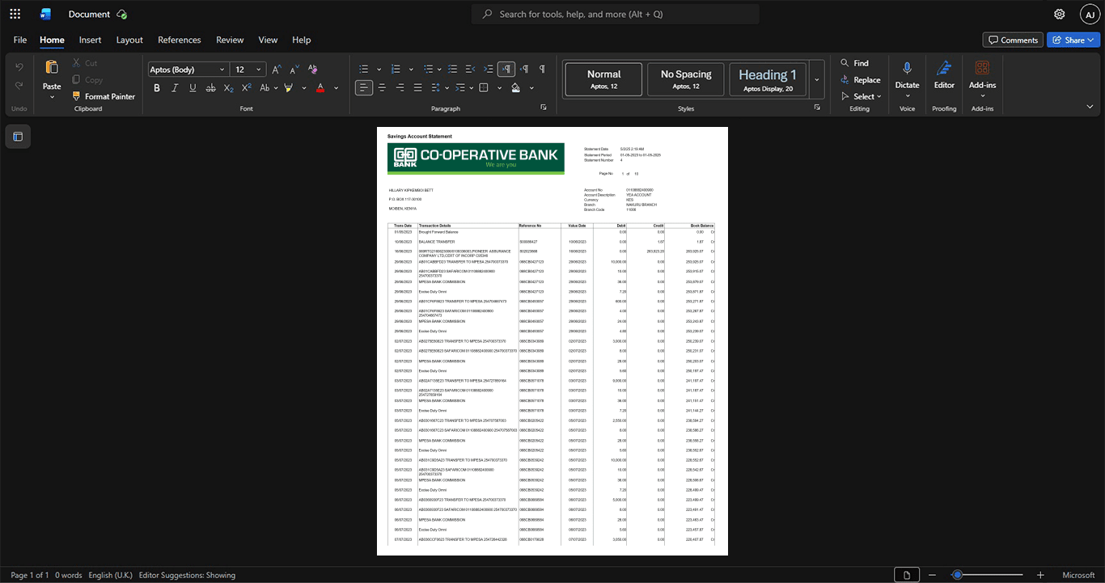Open the bullet list style dropdown arrow
The width and height of the screenshot is (1105, 583).
(x=377, y=70)
